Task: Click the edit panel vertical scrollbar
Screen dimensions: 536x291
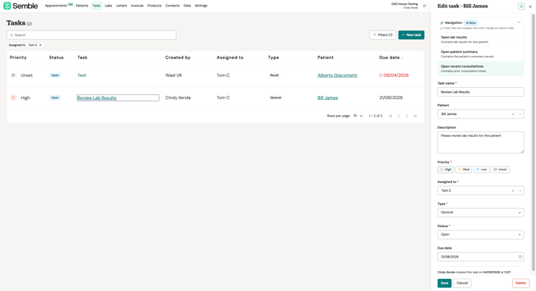Action: tap(534, 143)
